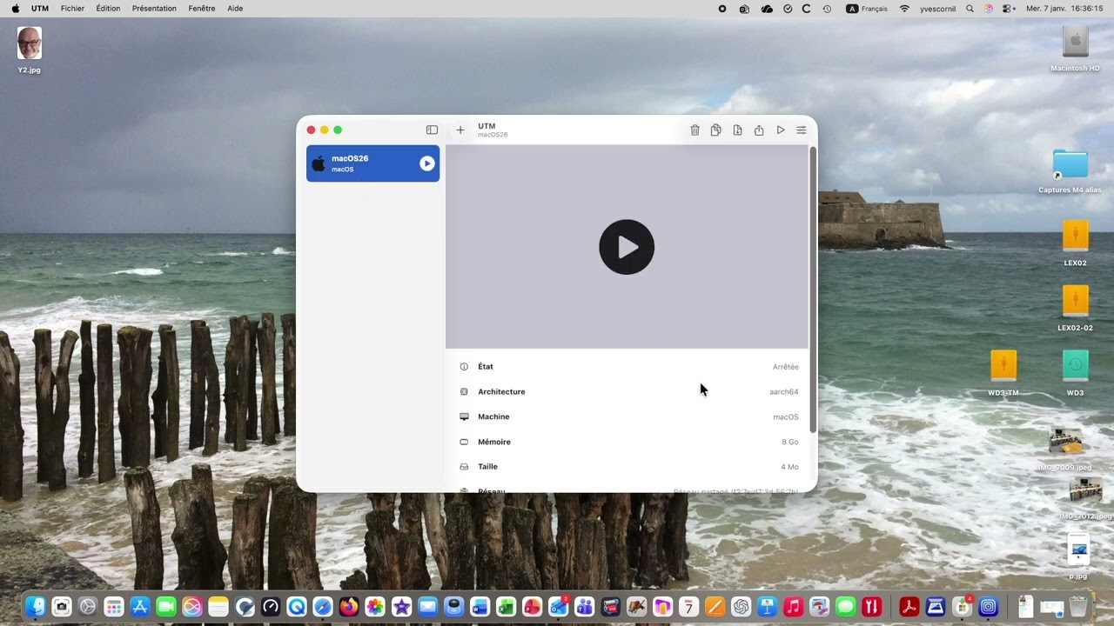The width and height of the screenshot is (1114, 626).
Task: Open Photos app from the Dock
Action: (x=375, y=607)
